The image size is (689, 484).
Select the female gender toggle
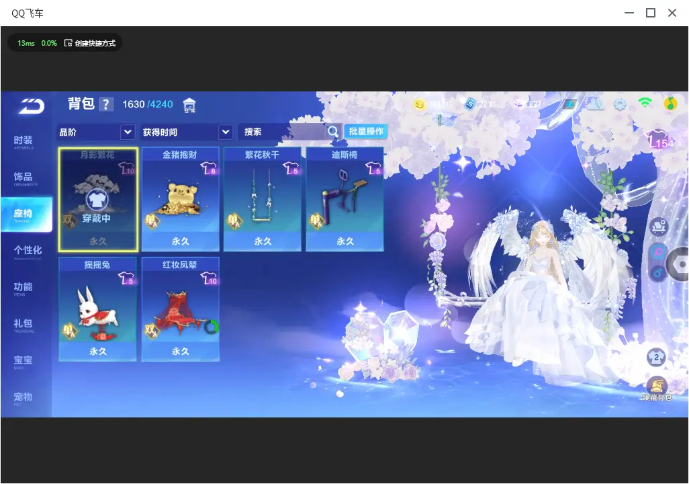[x=658, y=252]
